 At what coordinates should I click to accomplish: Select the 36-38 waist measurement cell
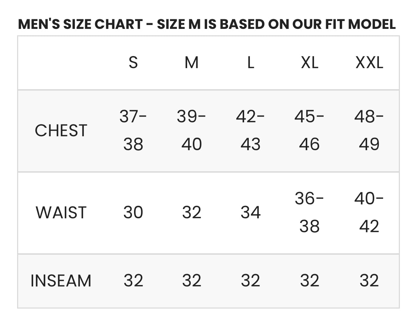click(x=309, y=213)
